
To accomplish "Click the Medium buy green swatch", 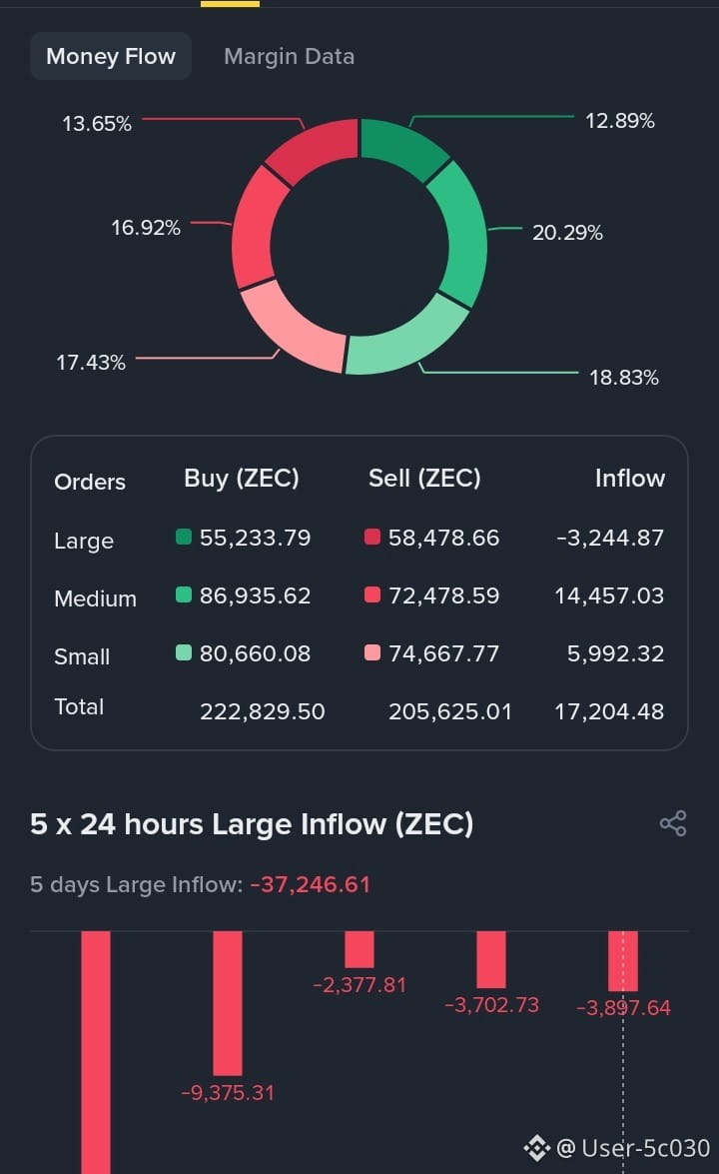I will [x=184, y=594].
